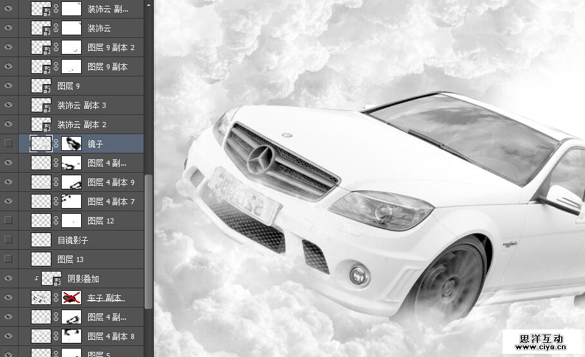
Task: Select the thumbnail of 目镜影子 layer
Action: (41, 239)
